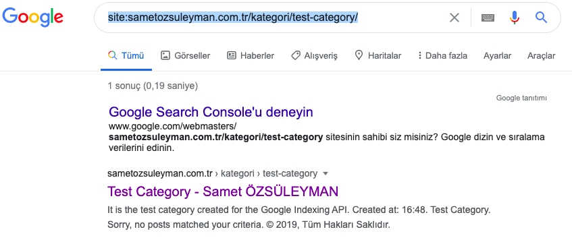Click the Alışveriş tag icon
Image resolution: width=572 pixels, height=244 pixels.
[x=296, y=55]
